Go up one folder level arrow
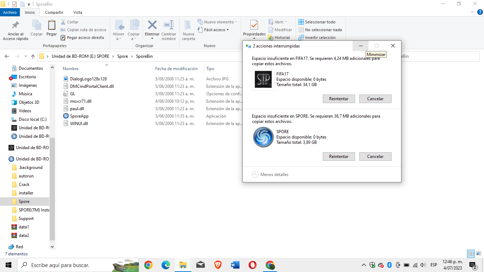Image resolution: width=484 pixels, height=272 pixels. [x=33, y=56]
